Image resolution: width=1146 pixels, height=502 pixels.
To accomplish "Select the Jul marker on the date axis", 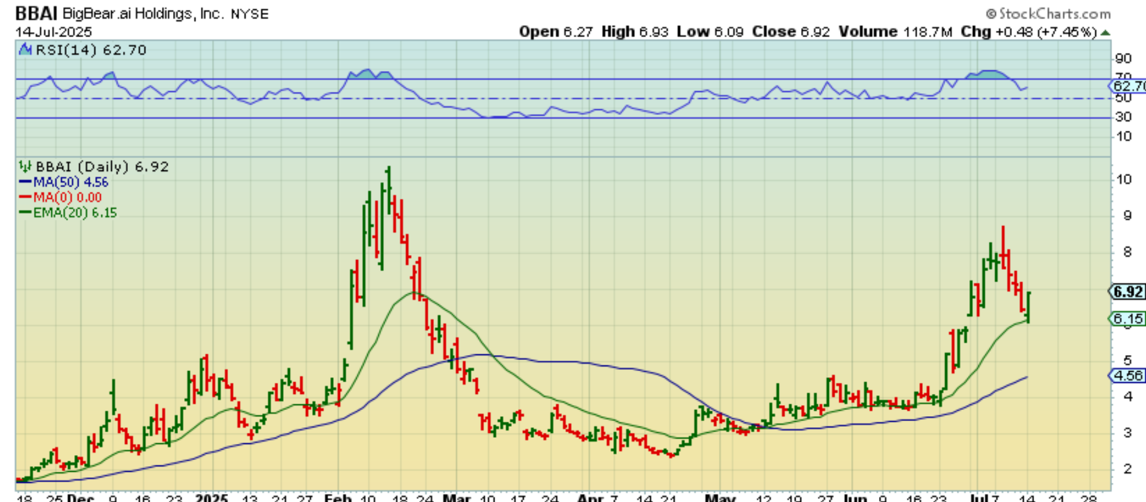I will click(x=978, y=497).
